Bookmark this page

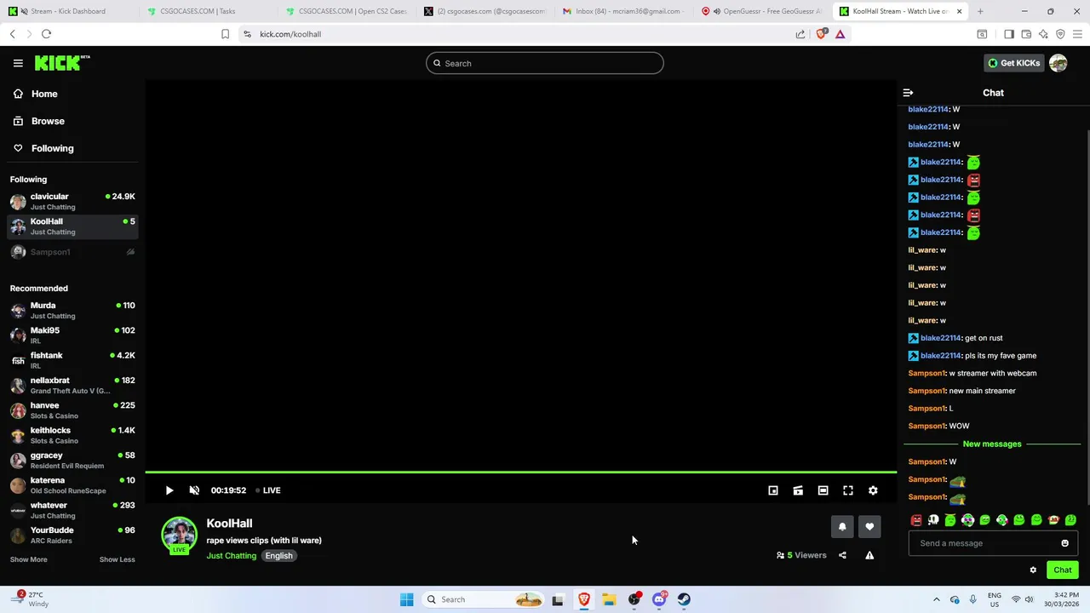(x=225, y=34)
